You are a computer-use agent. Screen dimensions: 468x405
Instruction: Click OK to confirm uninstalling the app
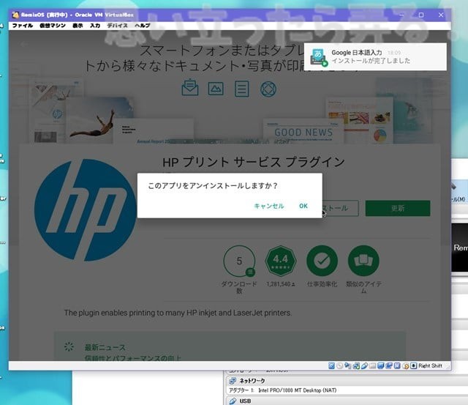tap(303, 206)
